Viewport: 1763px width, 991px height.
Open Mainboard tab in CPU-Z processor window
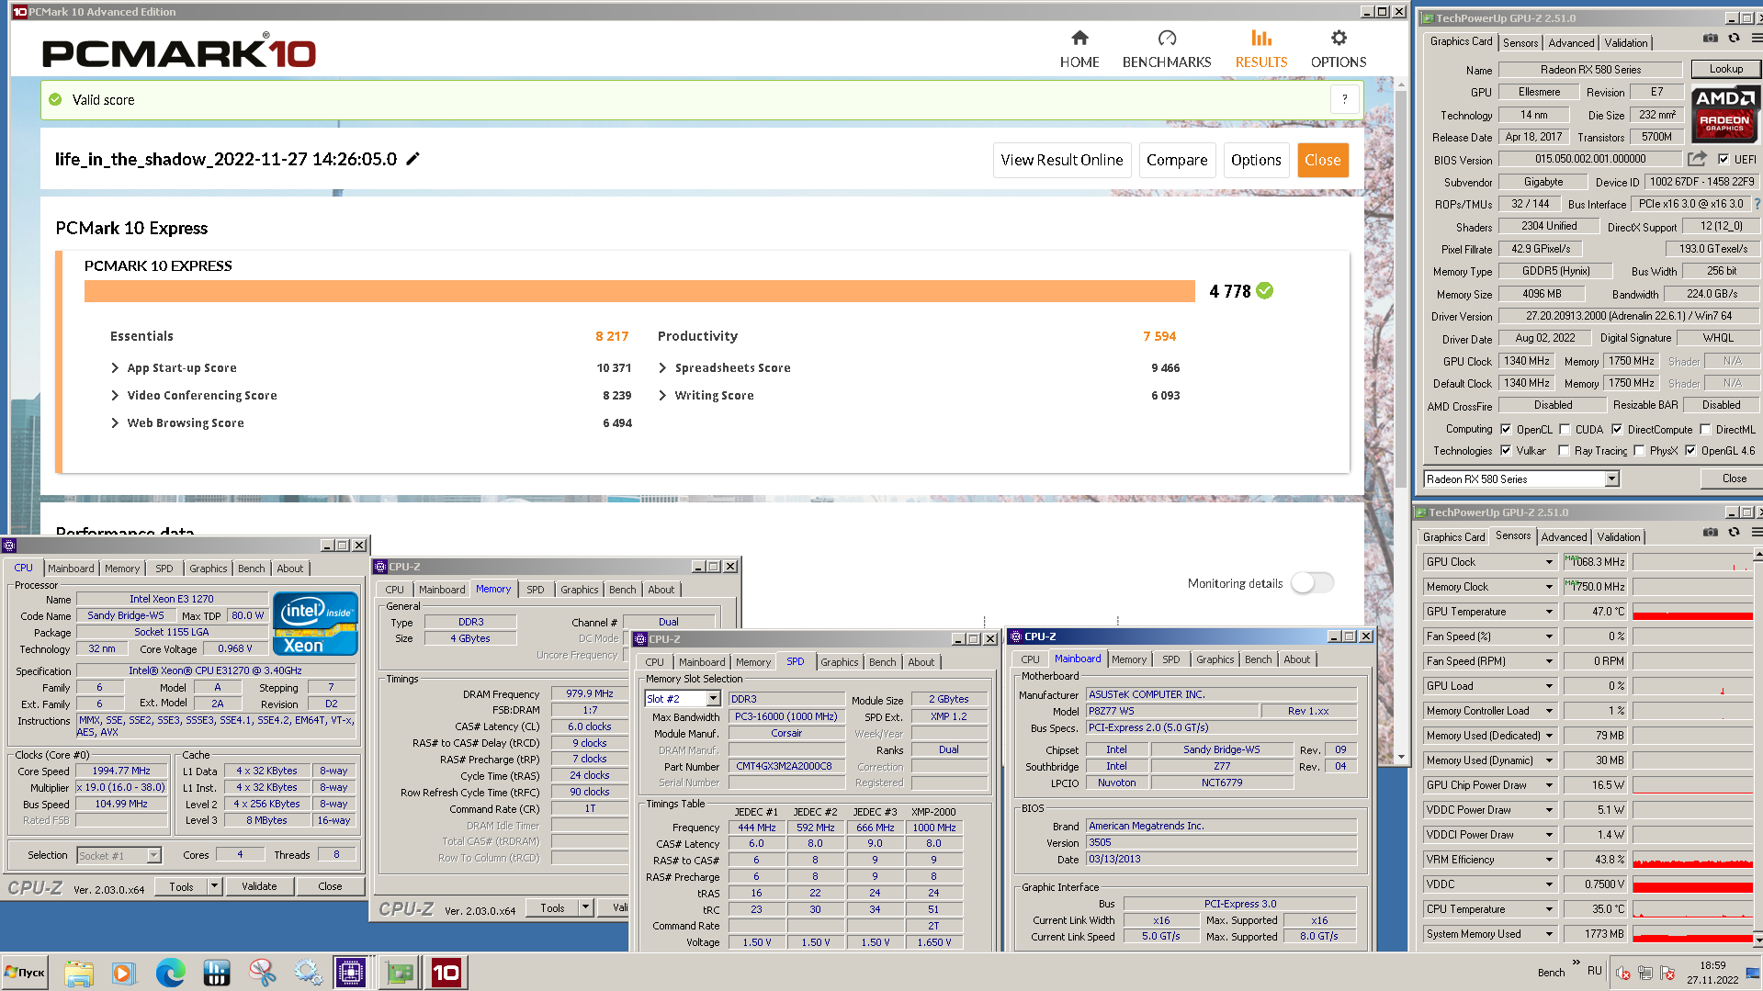click(71, 569)
